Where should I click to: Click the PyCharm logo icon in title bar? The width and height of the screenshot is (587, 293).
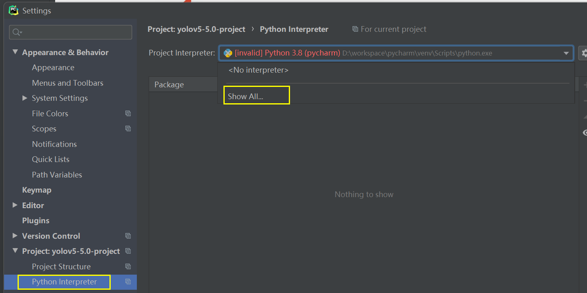[x=14, y=10]
